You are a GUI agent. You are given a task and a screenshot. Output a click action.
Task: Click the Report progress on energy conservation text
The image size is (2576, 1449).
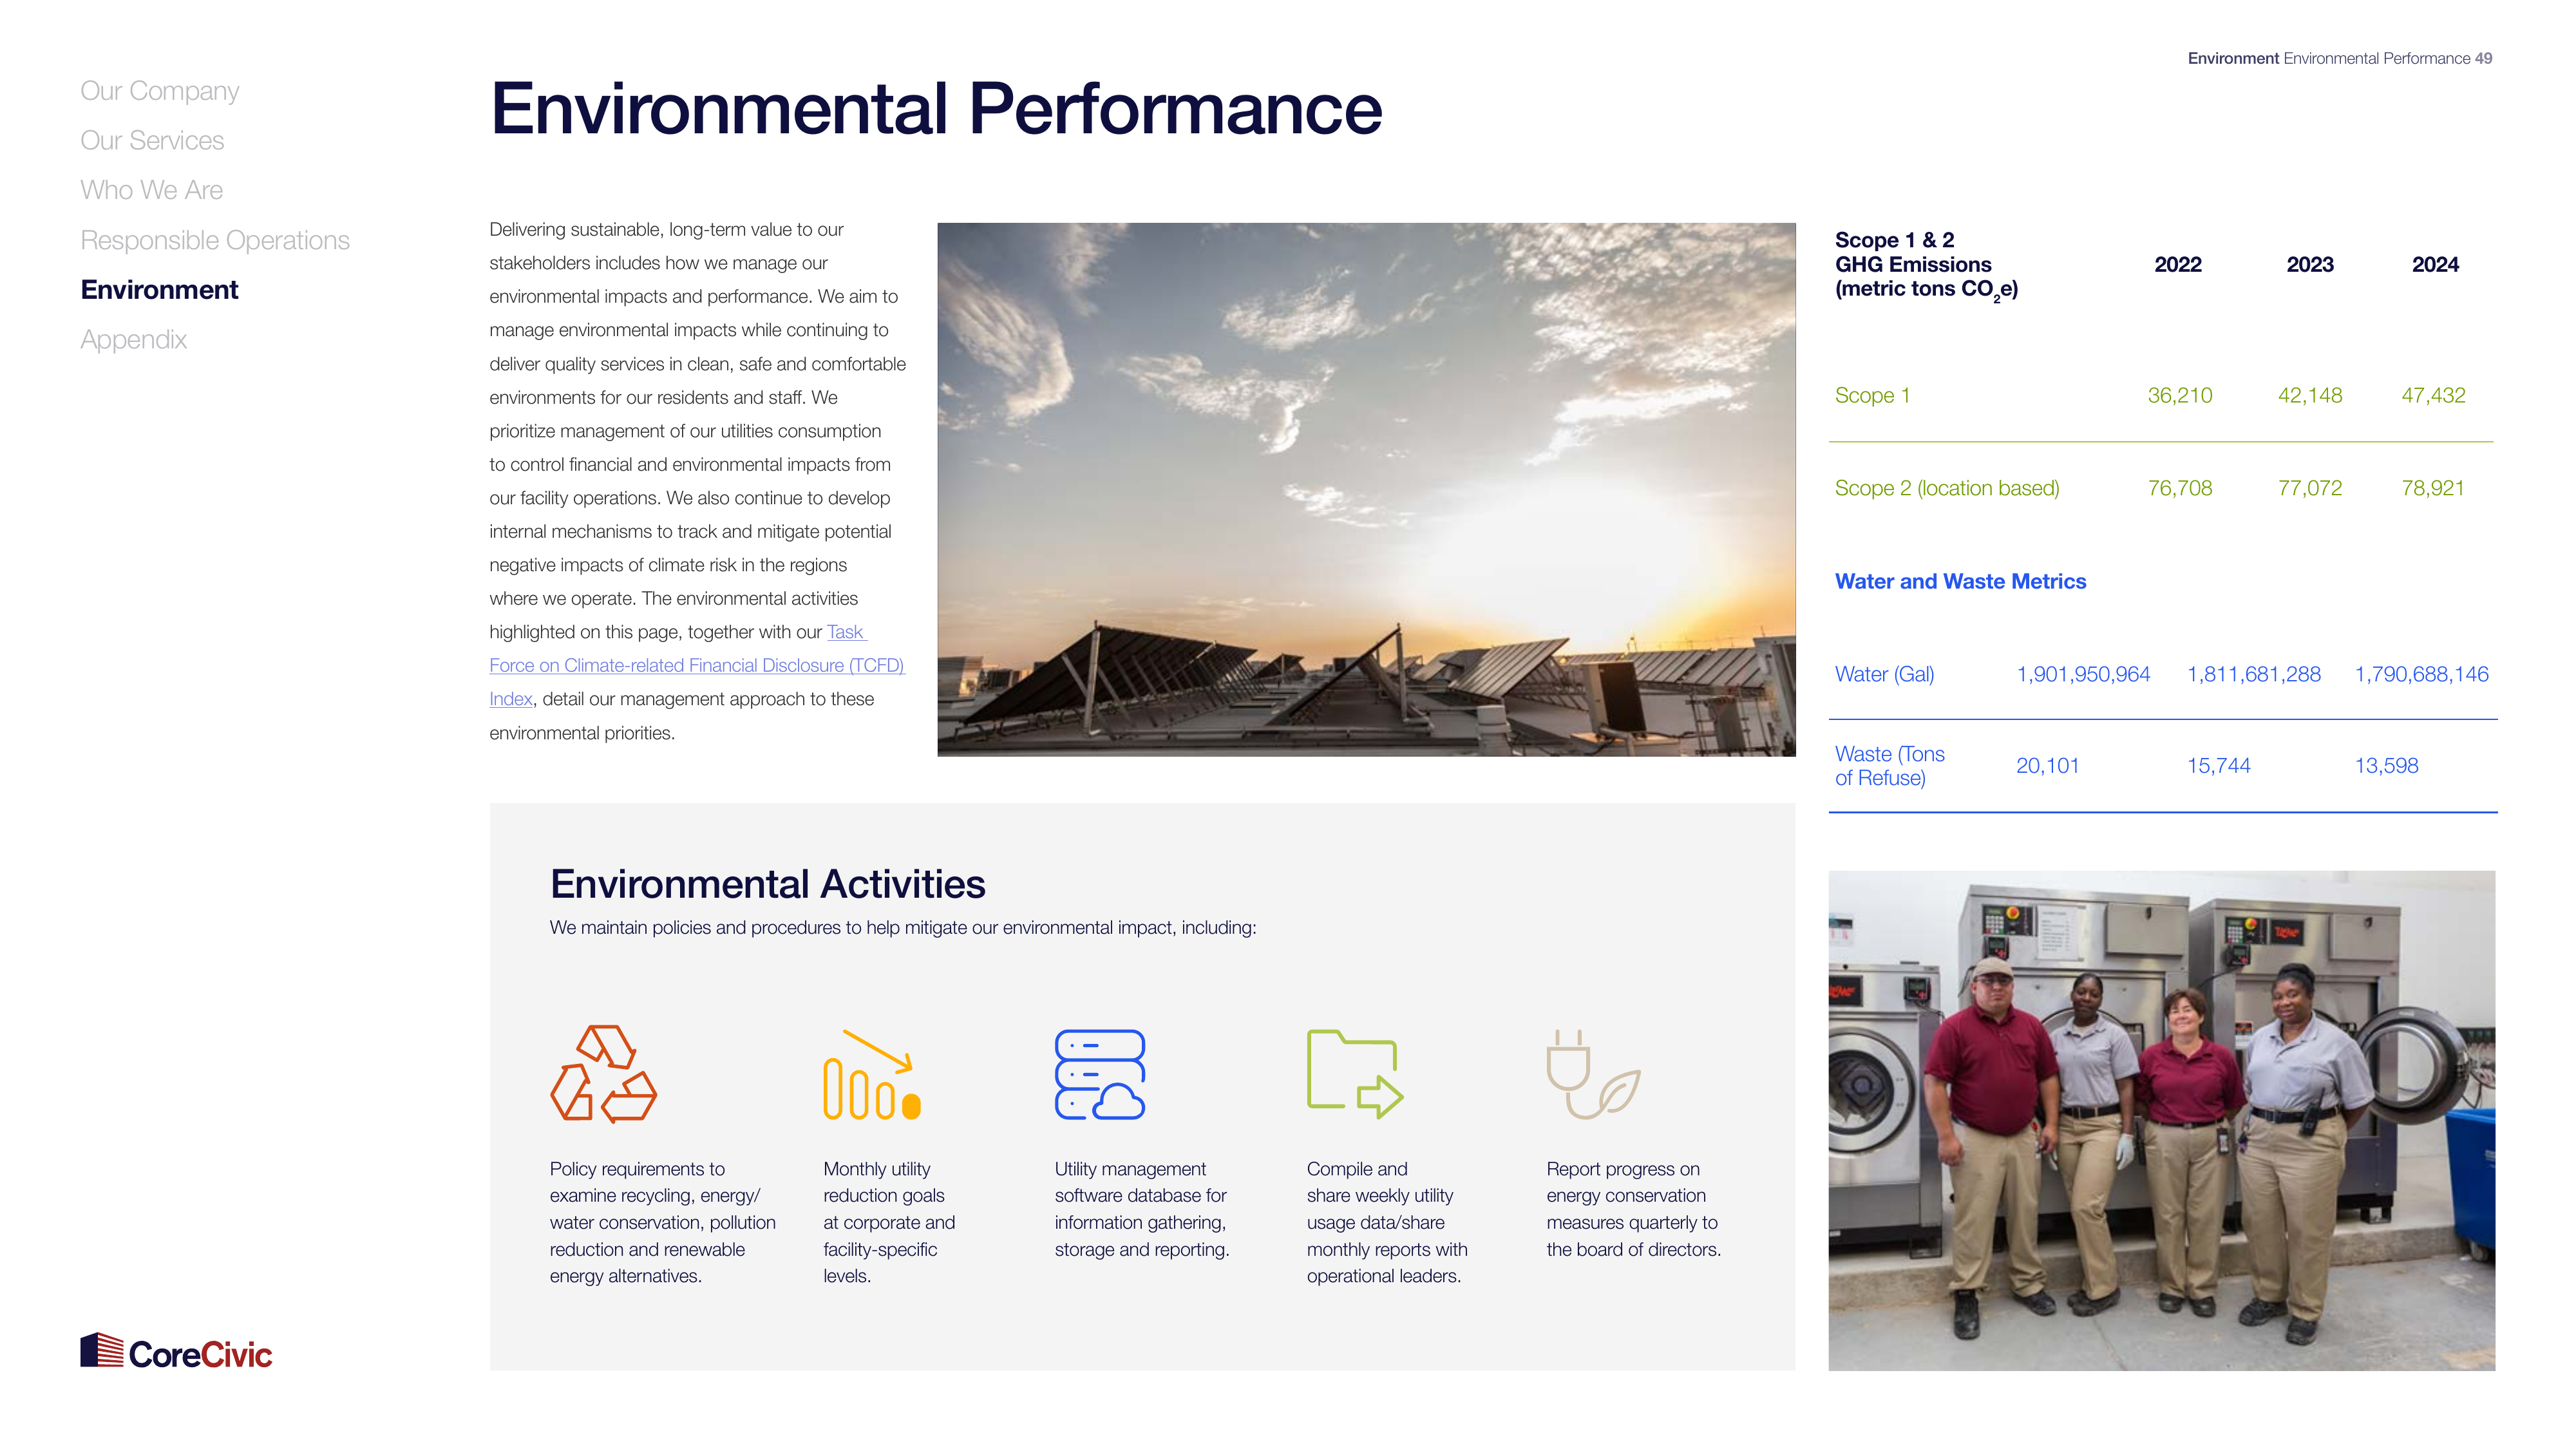pos(1633,1208)
